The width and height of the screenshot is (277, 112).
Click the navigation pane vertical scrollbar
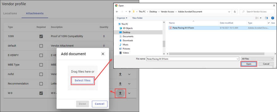[164, 44]
